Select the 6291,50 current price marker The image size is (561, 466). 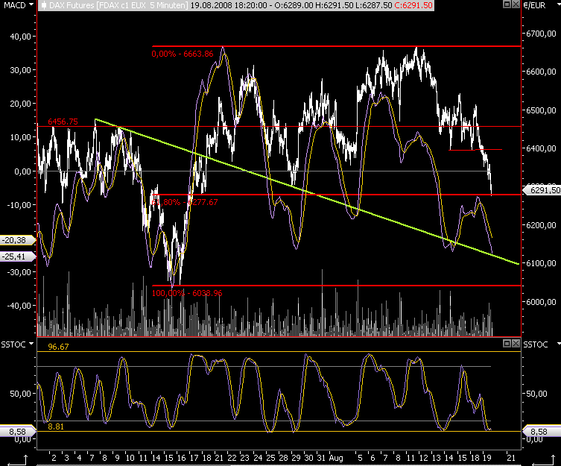click(x=542, y=190)
